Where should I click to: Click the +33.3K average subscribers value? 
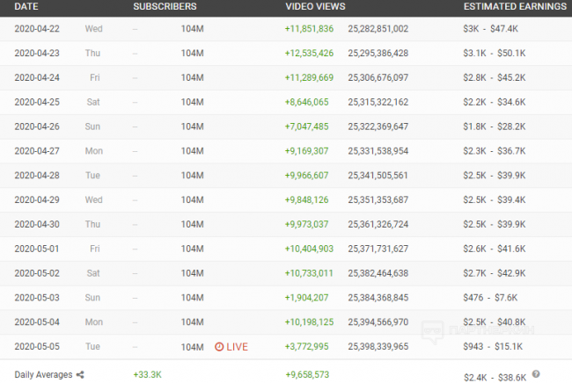[x=150, y=374]
